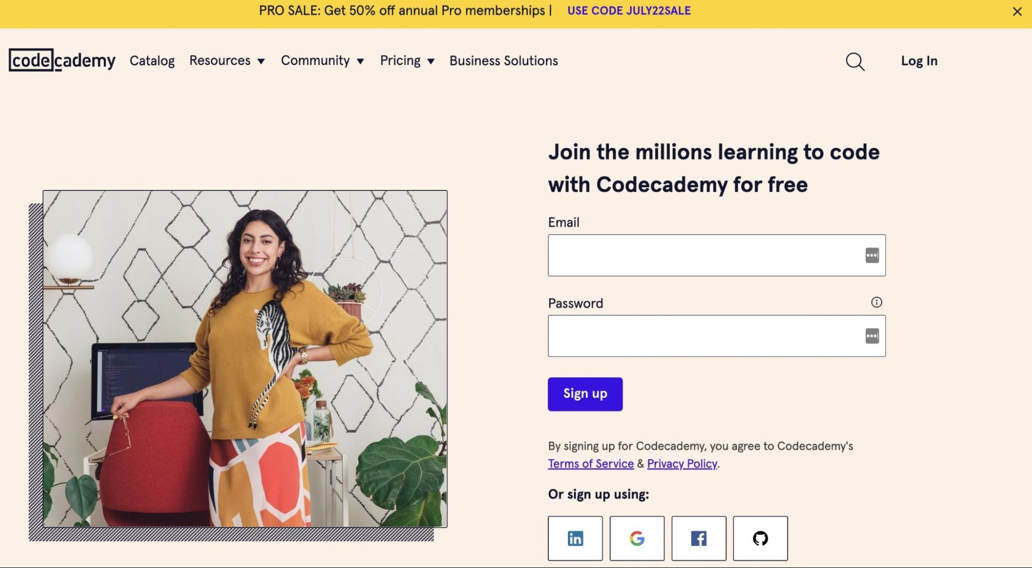Screen dimensions: 1032x568
Task: Sign up with Google icon
Action: tap(637, 538)
